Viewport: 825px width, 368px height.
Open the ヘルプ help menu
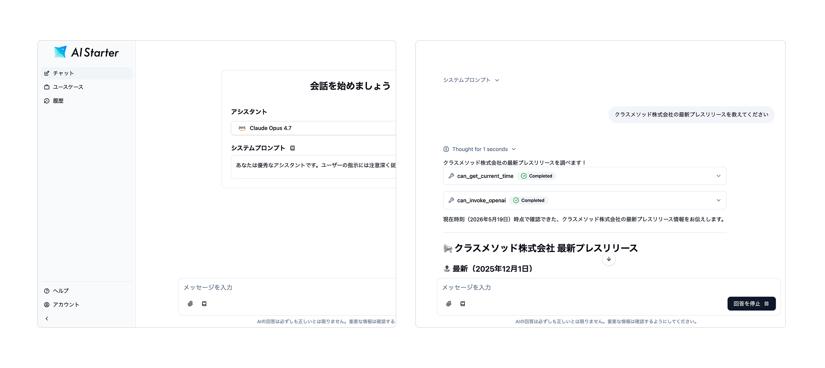coord(86,291)
